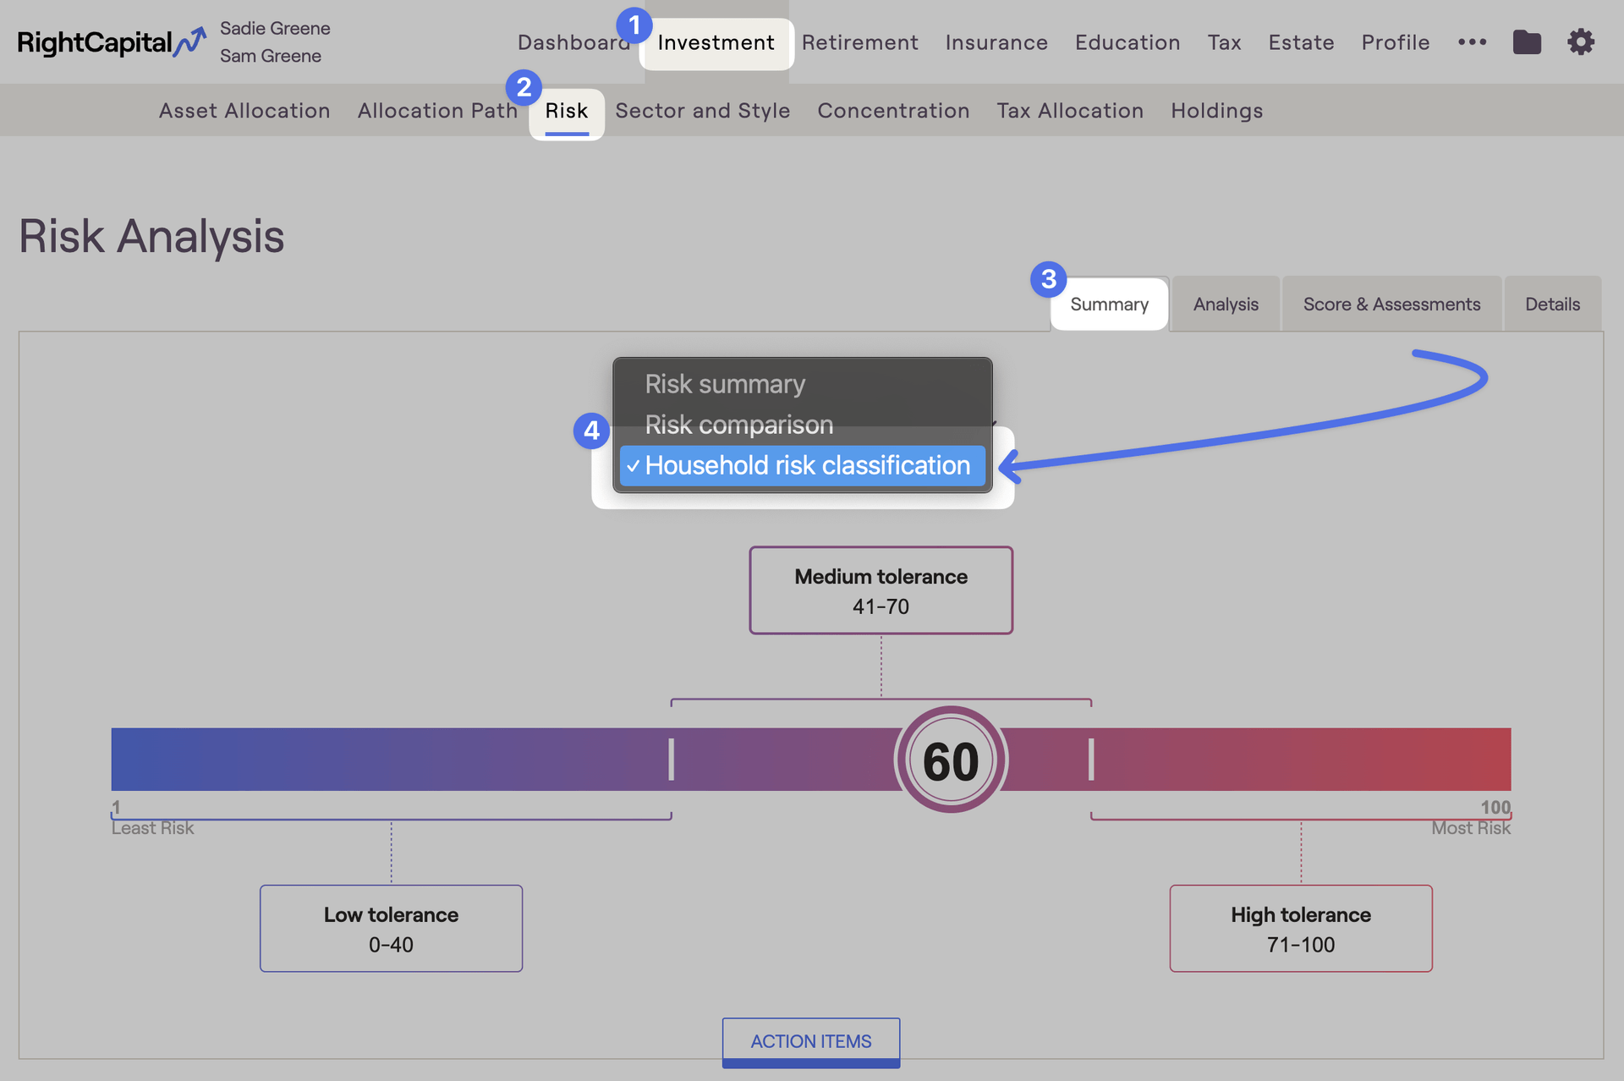Select the Summary view tab
1624x1081 pixels.
tap(1109, 304)
